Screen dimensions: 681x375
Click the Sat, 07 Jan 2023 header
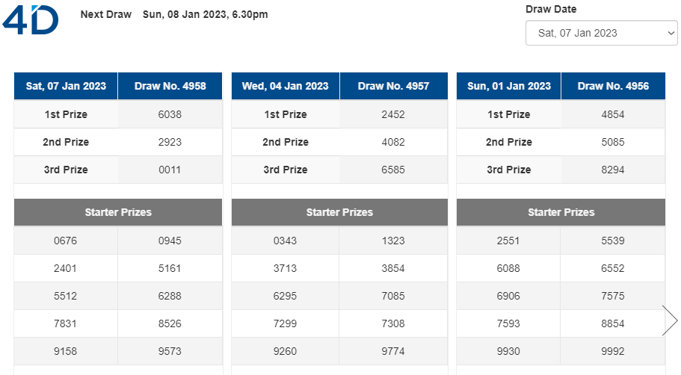66,86
